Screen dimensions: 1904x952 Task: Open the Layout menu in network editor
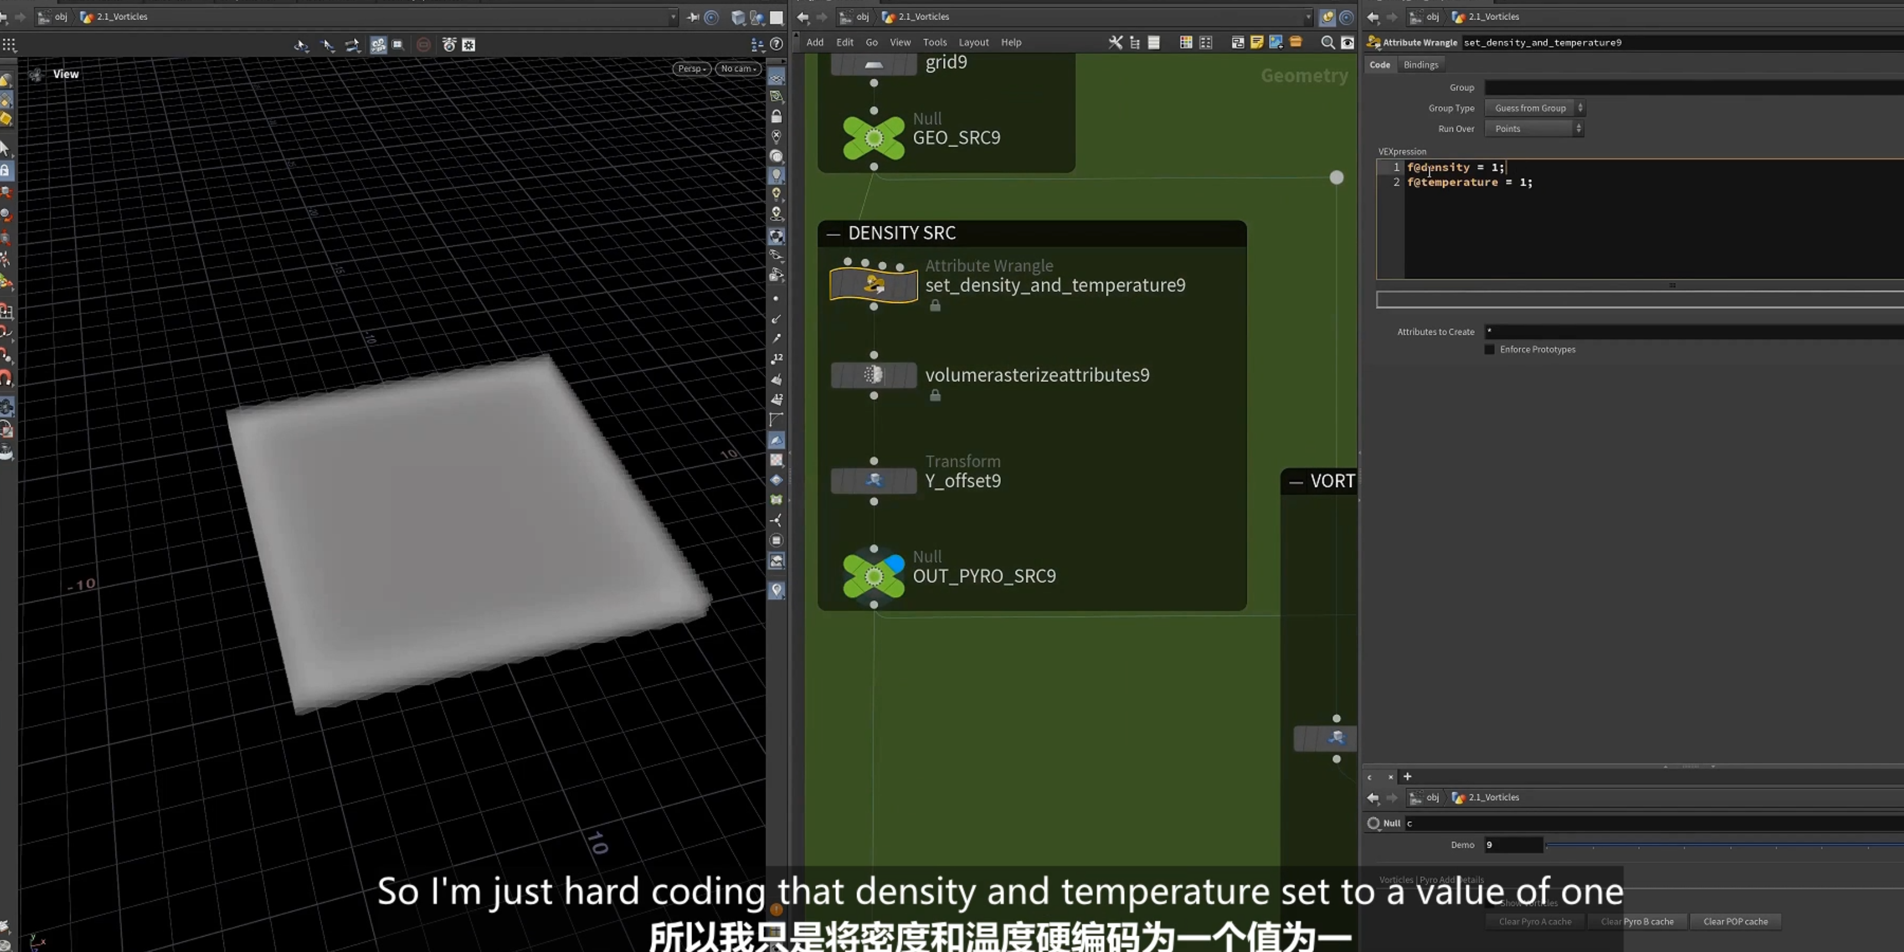click(x=973, y=42)
